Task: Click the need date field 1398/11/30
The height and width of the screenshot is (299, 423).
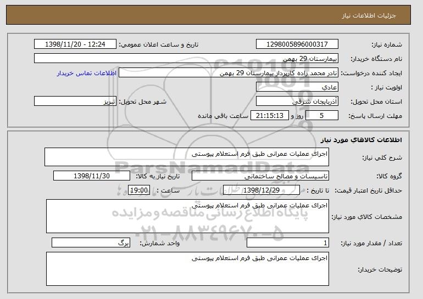Action: click(x=92, y=176)
